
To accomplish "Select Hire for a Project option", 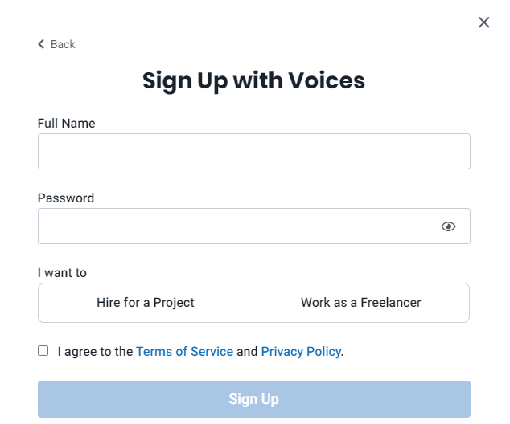I will (146, 303).
